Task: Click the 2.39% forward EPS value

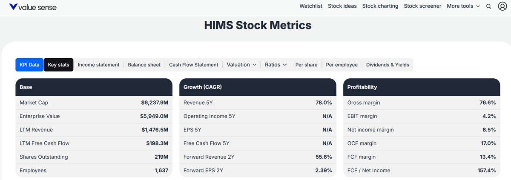Action: coord(323,171)
